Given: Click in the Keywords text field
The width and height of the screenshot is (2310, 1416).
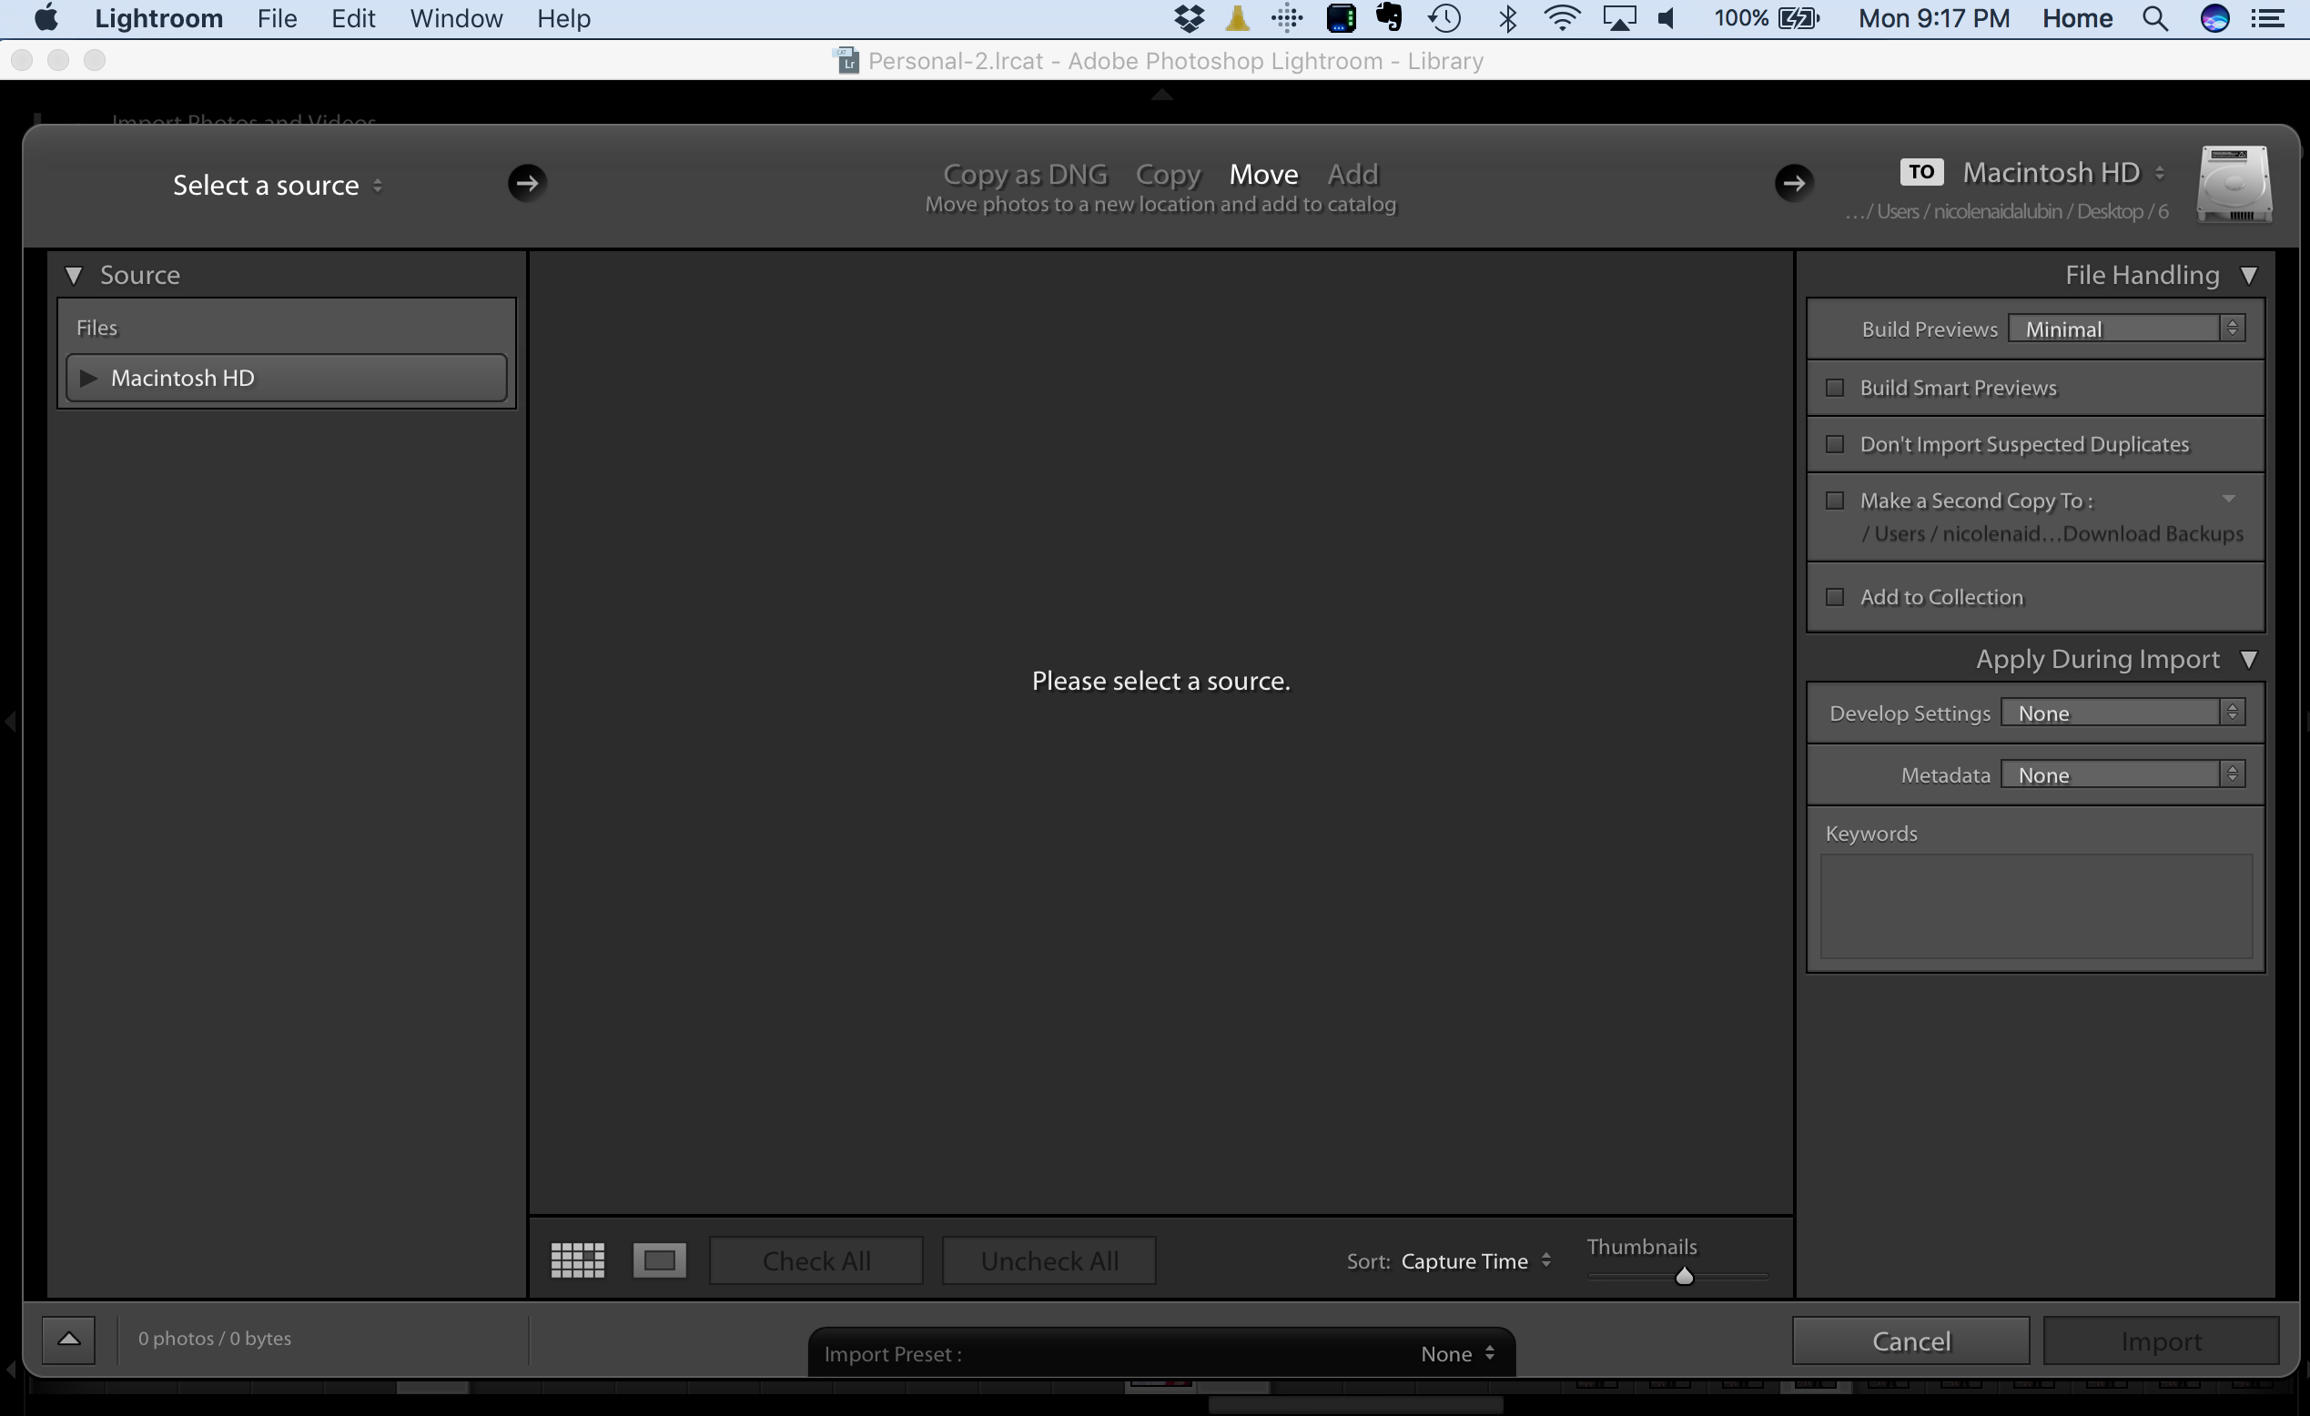Looking at the screenshot, I should (x=2035, y=905).
